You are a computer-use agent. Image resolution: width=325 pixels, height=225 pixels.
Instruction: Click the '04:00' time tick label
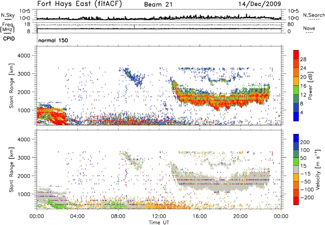click(x=78, y=216)
